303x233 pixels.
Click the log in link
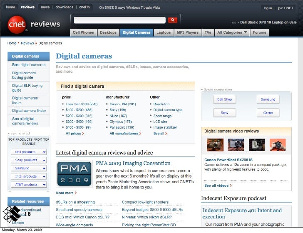(268, 8)
